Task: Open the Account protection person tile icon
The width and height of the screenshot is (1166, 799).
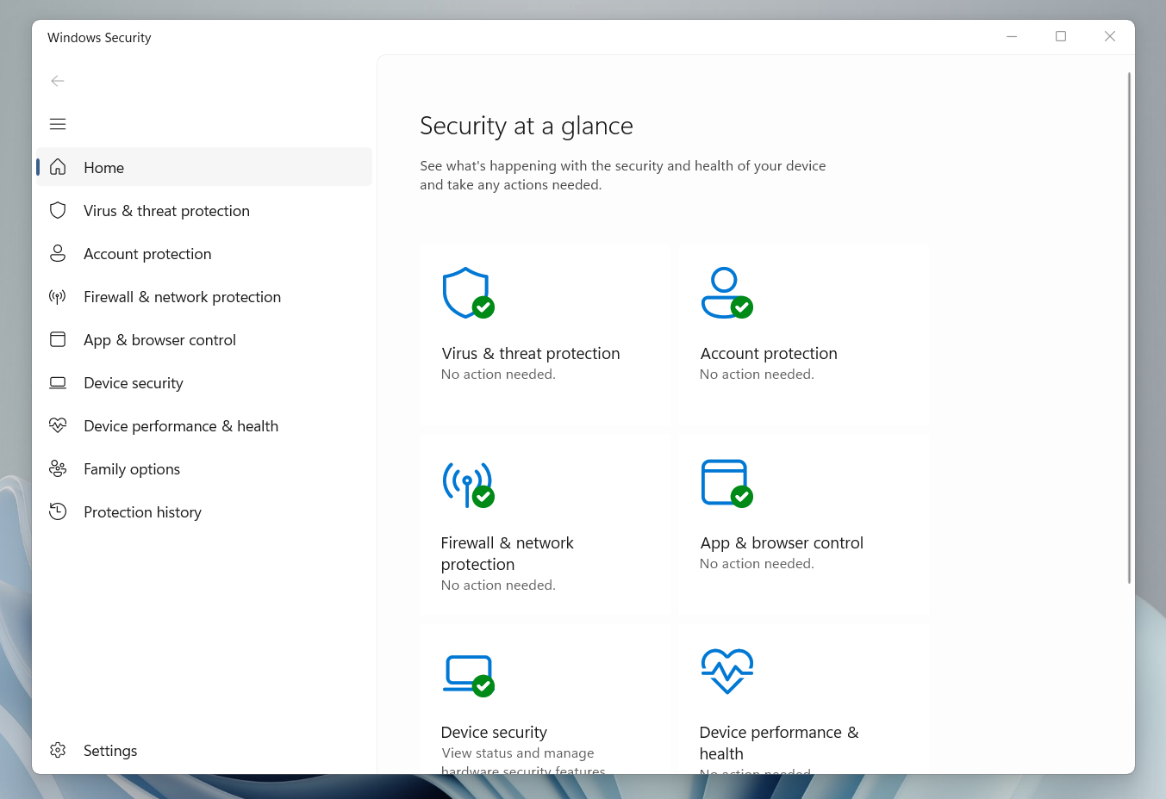Action: tap(726, 293)
